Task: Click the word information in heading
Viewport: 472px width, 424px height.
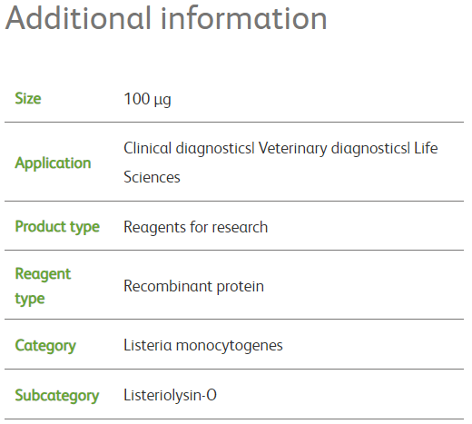Action: pyautogui.click(x=244, y=19)
